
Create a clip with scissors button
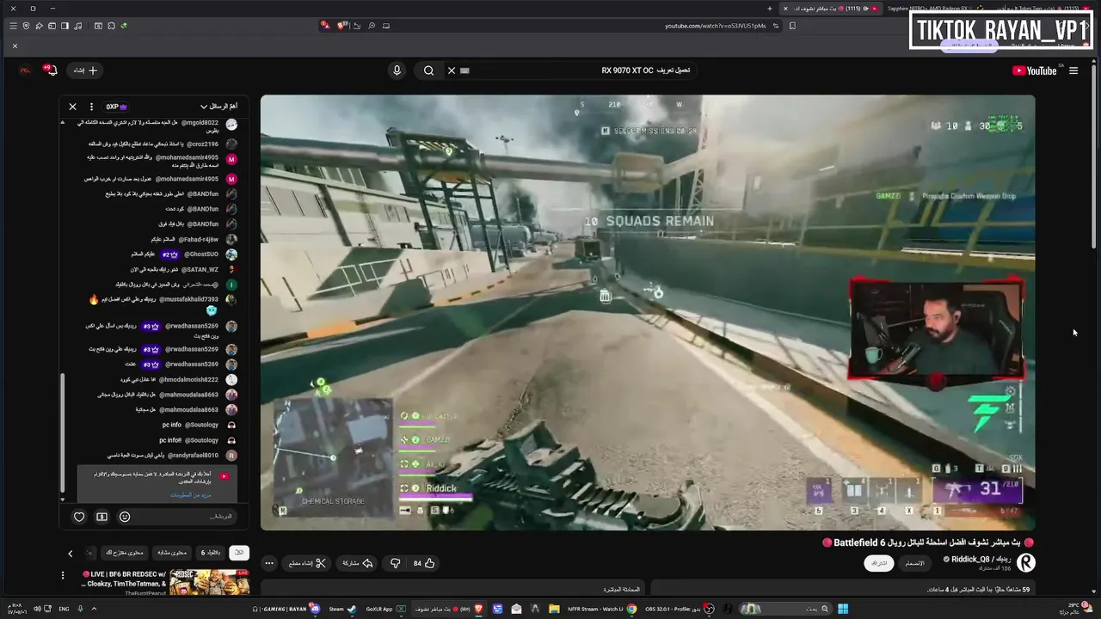pyautogui.click(x=308, y=563)
